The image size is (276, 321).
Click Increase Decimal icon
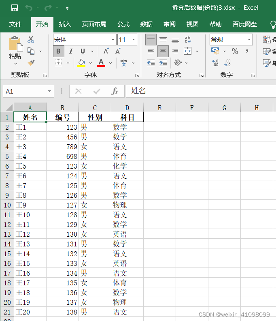215,63
